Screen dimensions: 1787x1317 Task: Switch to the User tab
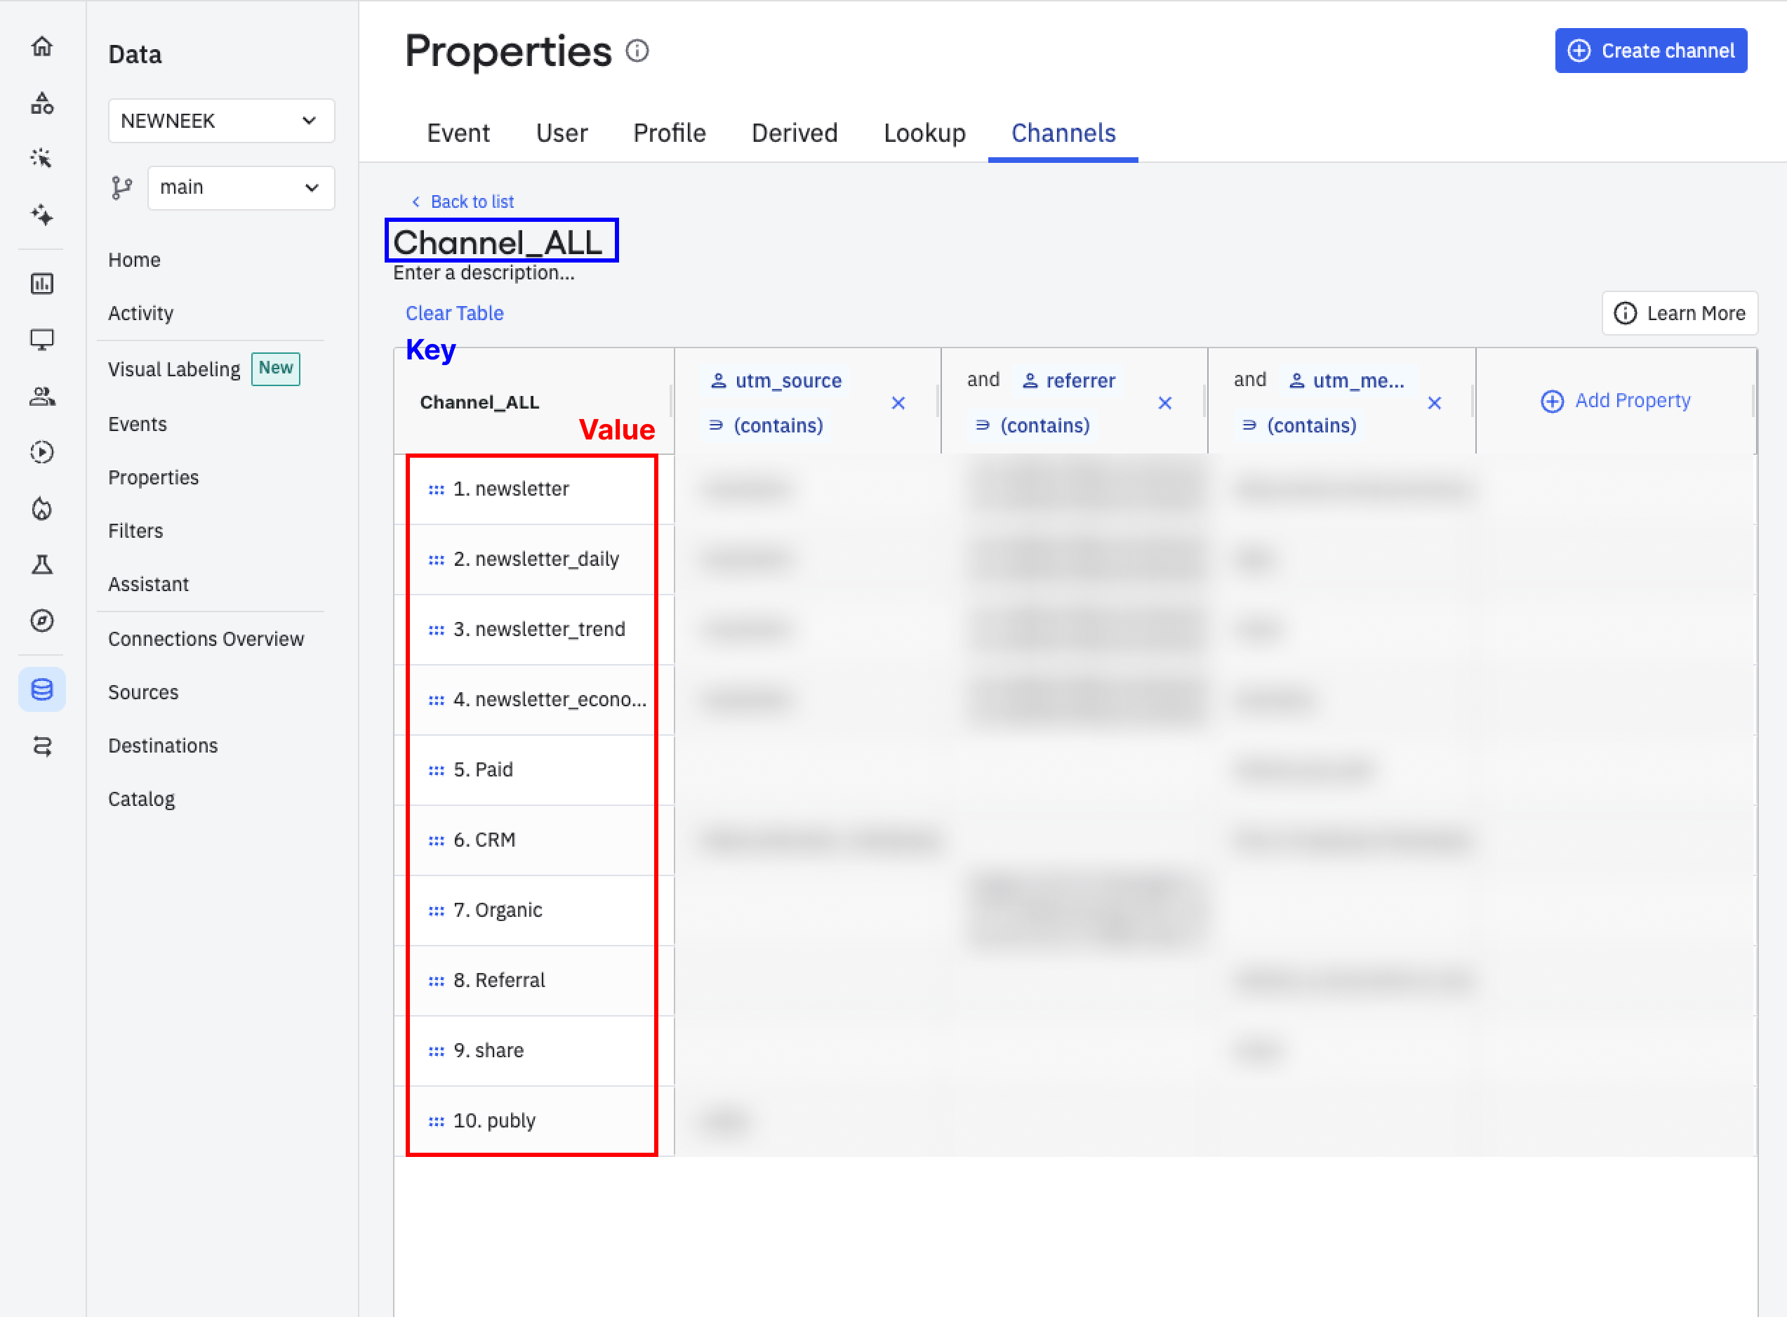click(562, 133)
